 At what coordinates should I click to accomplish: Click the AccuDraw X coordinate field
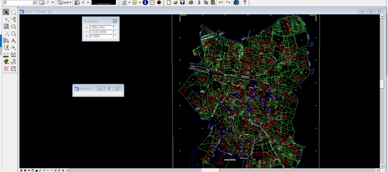coord(101,27)
